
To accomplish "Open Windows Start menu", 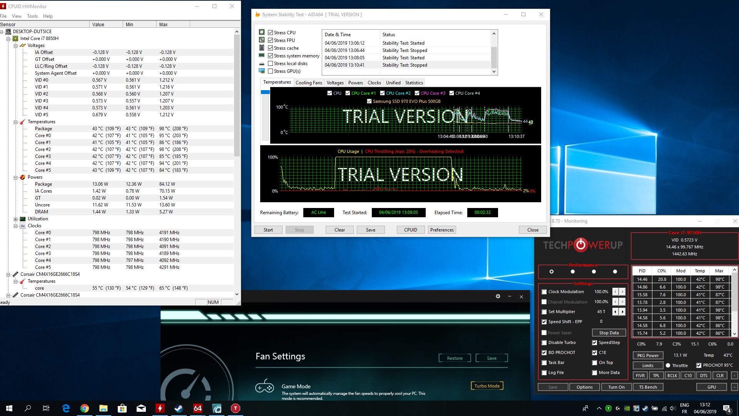I will coord(9,408).
